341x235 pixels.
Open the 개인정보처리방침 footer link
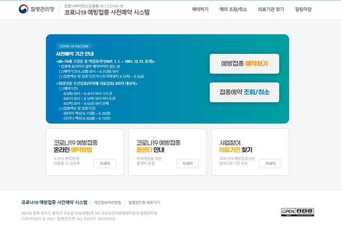point(108,202)
